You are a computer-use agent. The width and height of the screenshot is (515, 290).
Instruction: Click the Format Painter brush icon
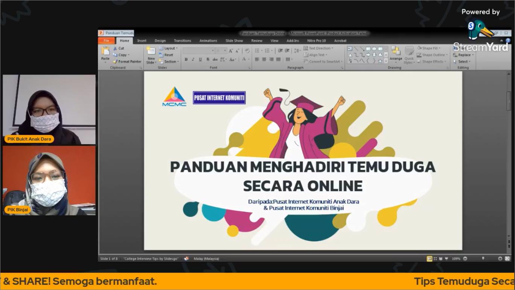pos(116,62)
